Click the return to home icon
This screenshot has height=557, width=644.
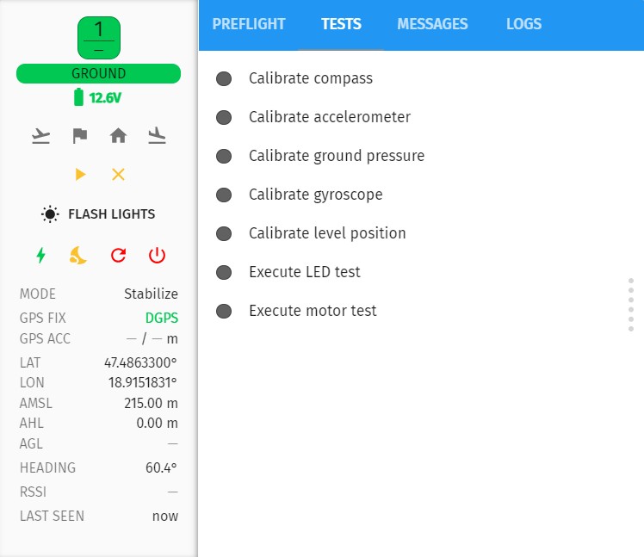click(x=118, y=135)
